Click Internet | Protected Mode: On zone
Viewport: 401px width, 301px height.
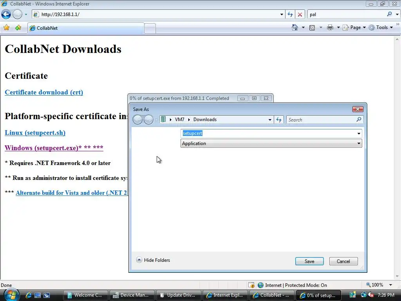(x=292, y=285)
